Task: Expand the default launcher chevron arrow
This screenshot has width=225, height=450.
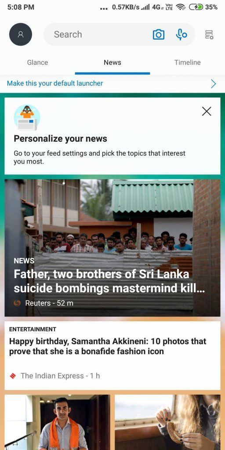Action: [213, 83]
